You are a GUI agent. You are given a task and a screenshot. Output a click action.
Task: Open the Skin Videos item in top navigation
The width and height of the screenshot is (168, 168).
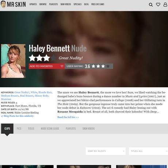66,4
